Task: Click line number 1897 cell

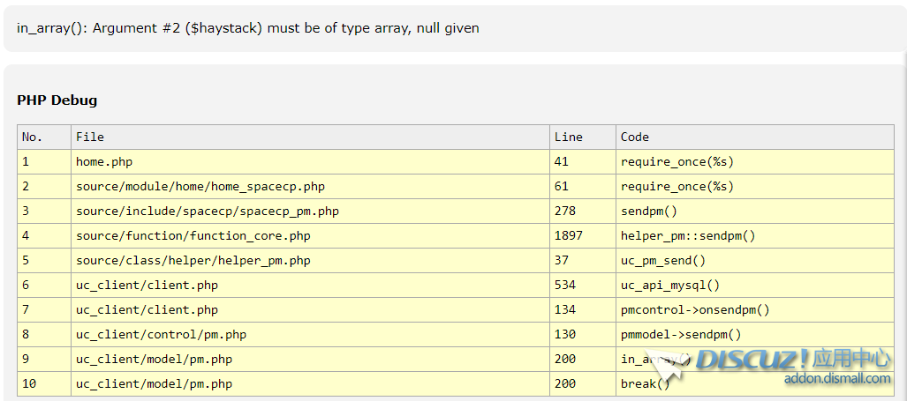Action: click(x=569, y=236)
